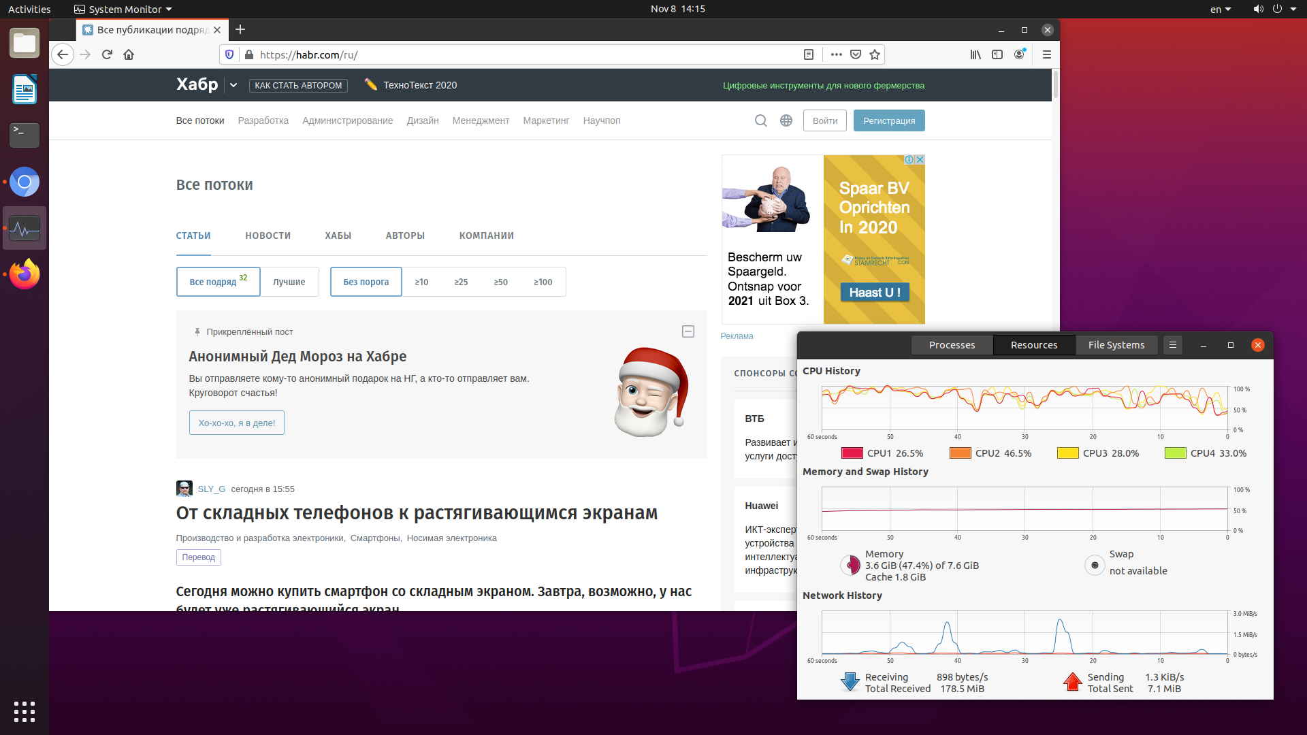Click the CPU1 red color swatch
Image resolution: width=1307 pixels, height=735 pixels.
click(852, 453)
